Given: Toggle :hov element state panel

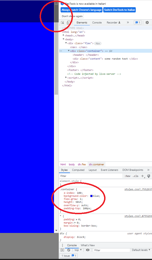Looking at the screenshot, I should pyautogui.click(x=127, y=176).
